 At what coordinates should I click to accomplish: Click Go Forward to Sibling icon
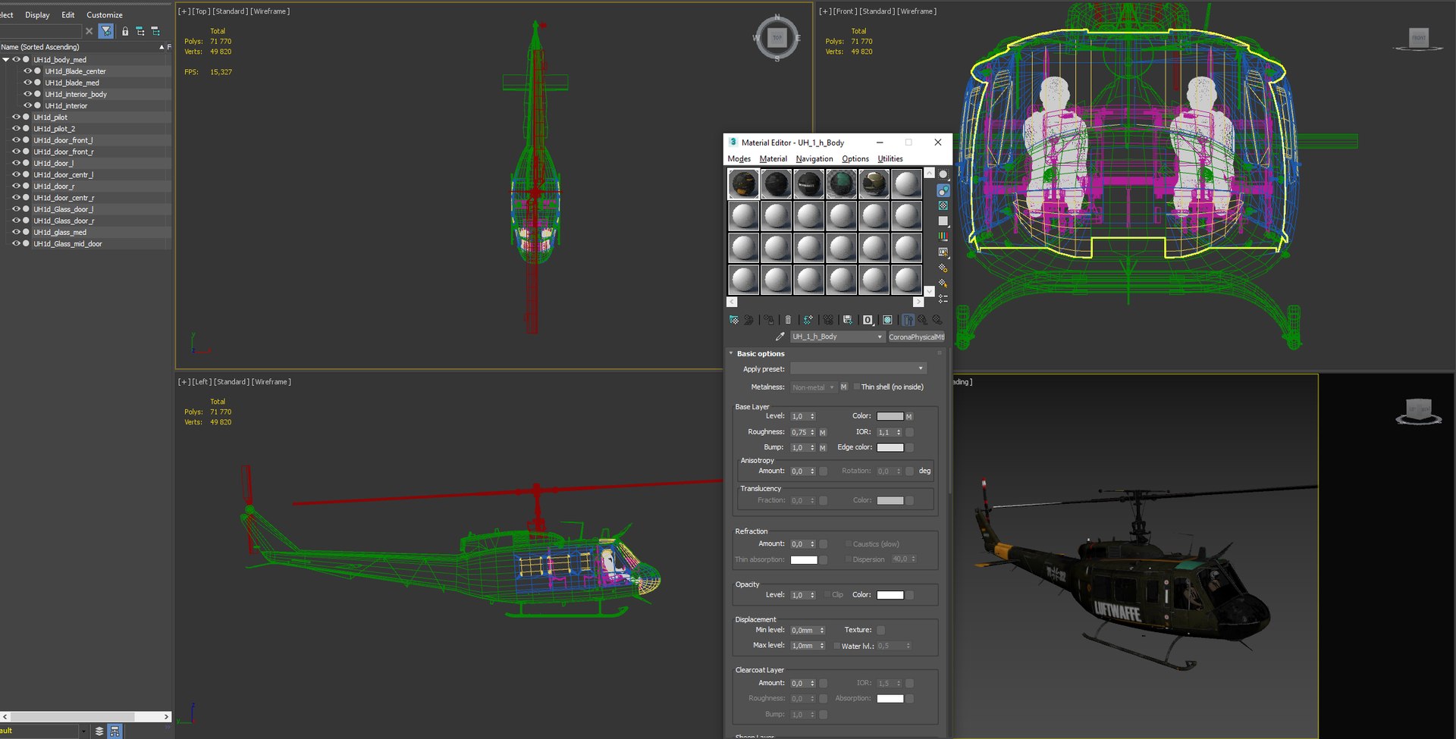click(x=938, y=320)
